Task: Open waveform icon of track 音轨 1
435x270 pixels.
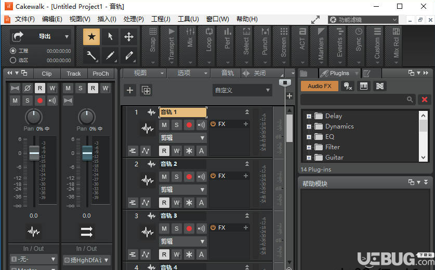Action: 147,128
